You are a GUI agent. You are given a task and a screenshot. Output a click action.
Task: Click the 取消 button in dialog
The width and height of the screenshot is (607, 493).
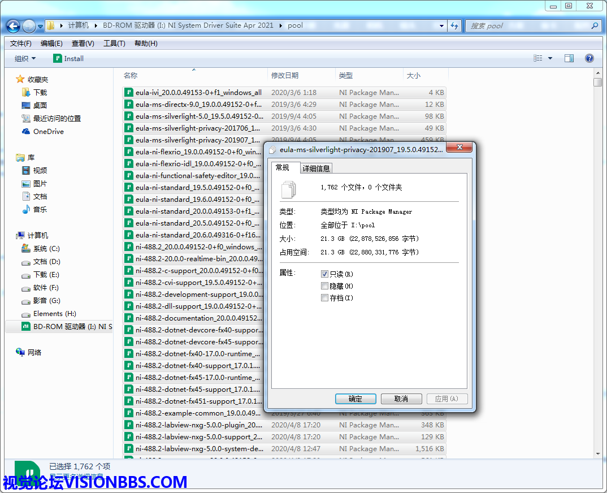(401, 399)
